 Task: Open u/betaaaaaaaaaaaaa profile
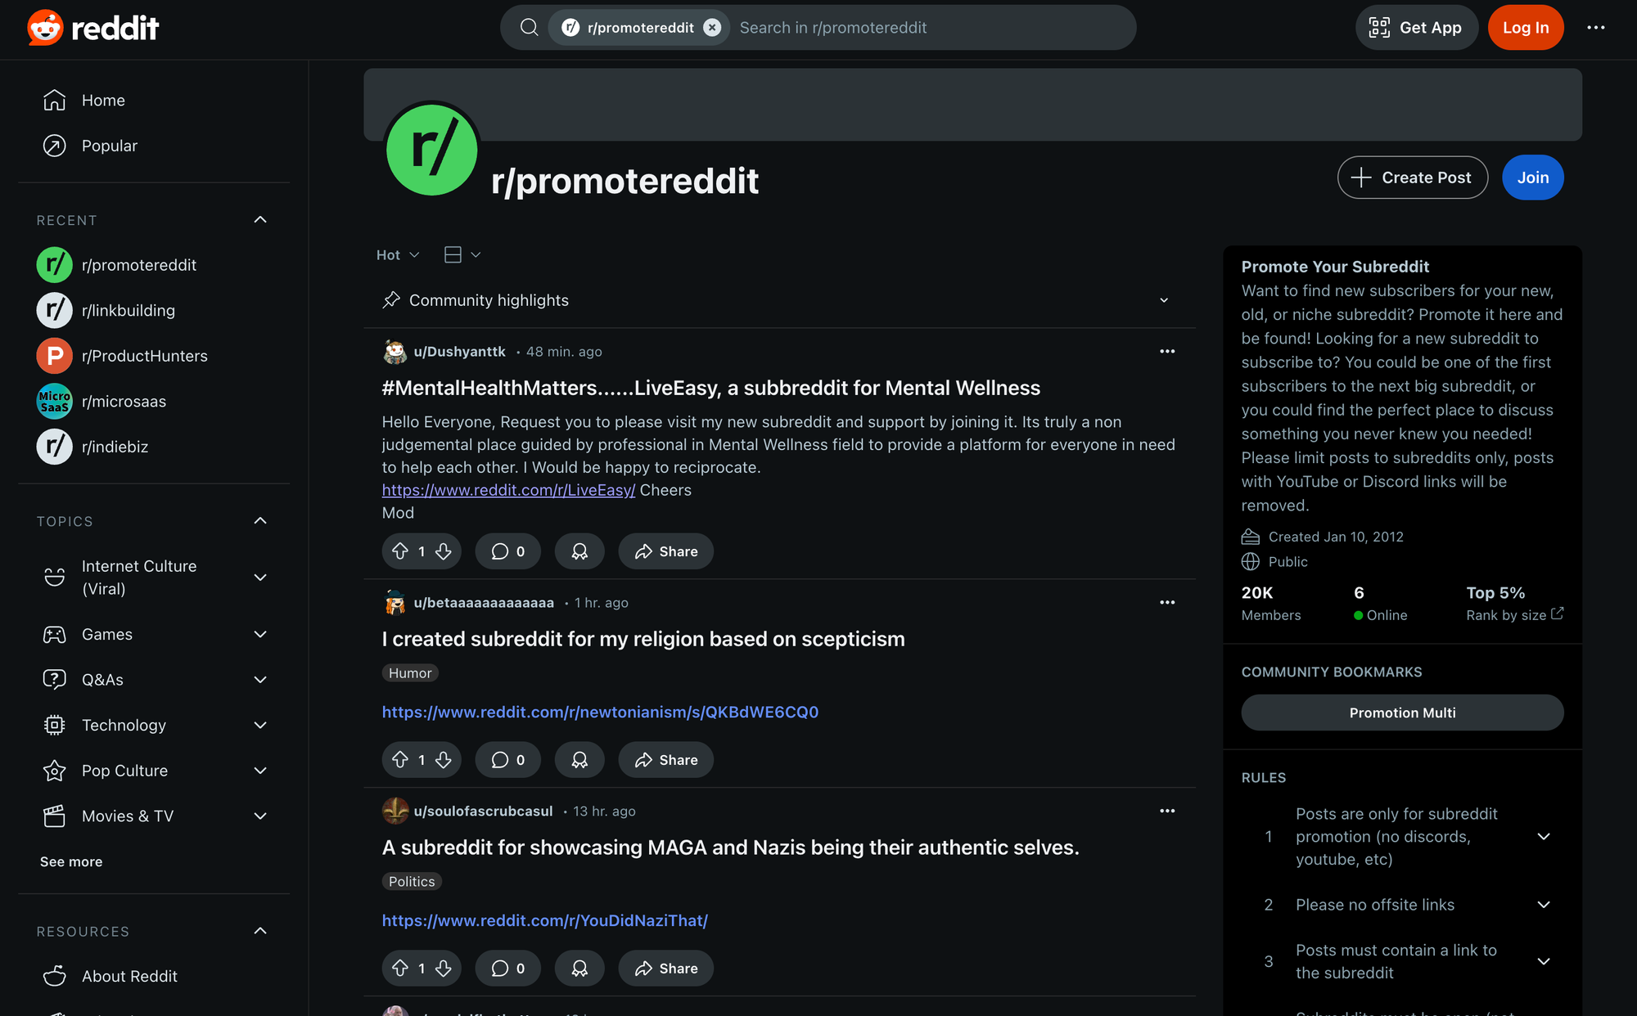tap(484, 603)
